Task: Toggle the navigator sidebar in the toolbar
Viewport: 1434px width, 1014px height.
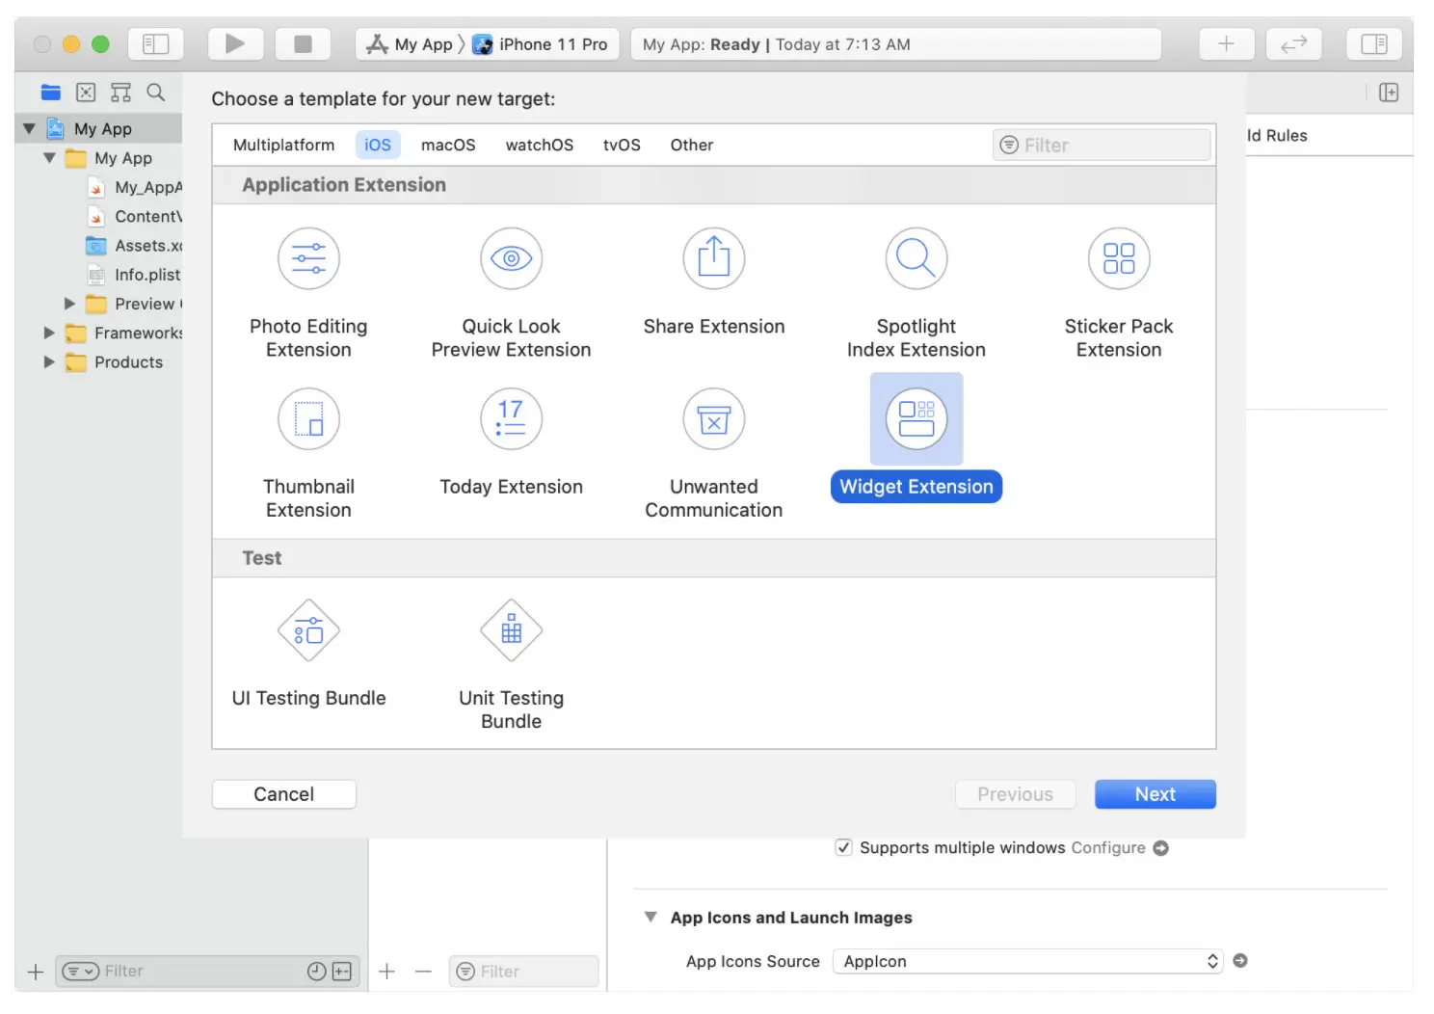Action: [155, 43]
